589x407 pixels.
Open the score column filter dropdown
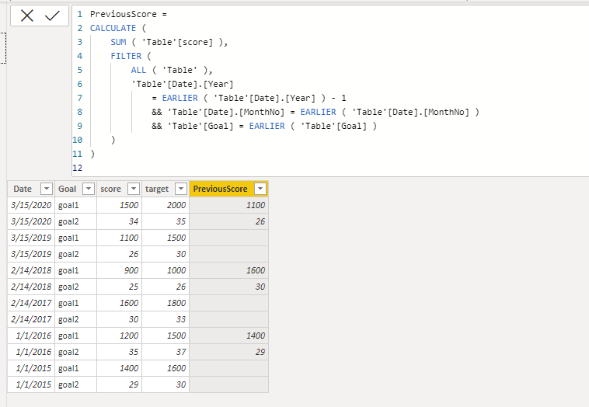[134, 189]
